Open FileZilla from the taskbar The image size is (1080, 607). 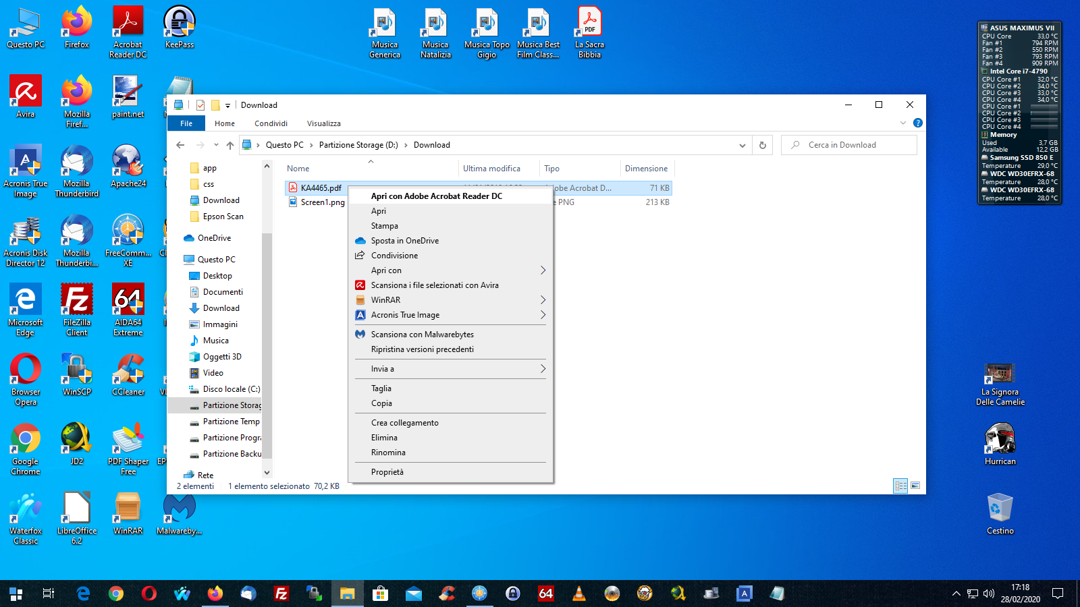pyautogui.click(x=281, y=594)
